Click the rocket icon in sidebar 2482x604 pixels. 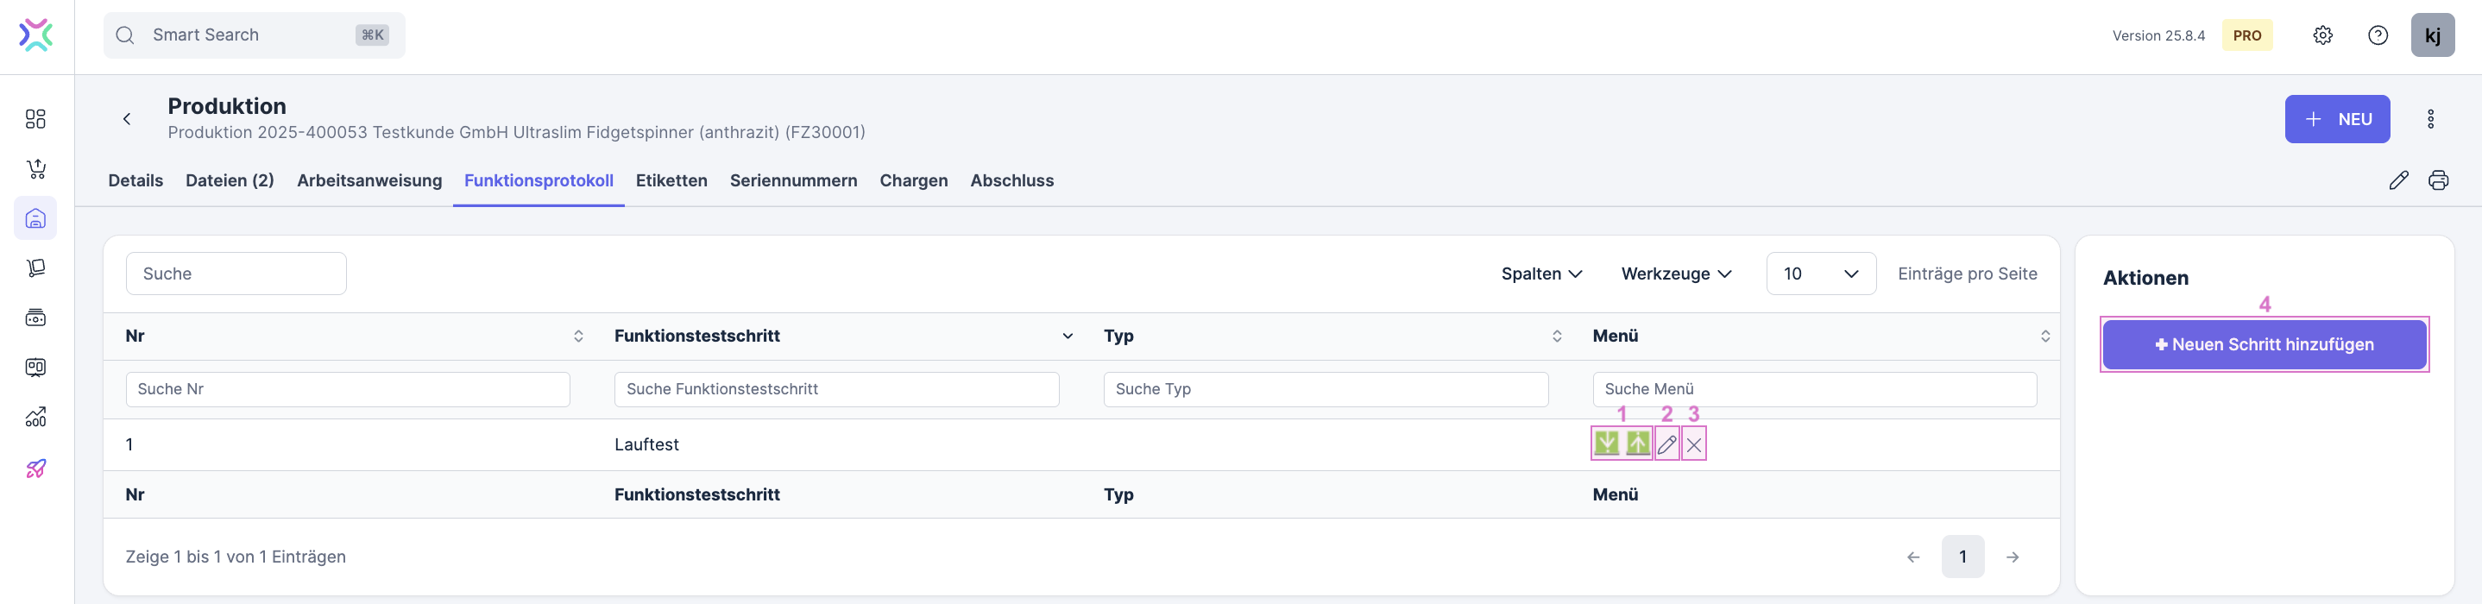tap(35, 469)
